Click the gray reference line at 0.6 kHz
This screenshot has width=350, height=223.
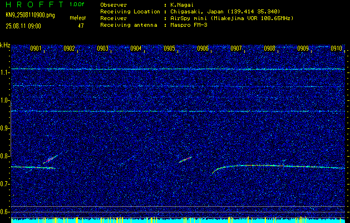(x=178, y=212)
